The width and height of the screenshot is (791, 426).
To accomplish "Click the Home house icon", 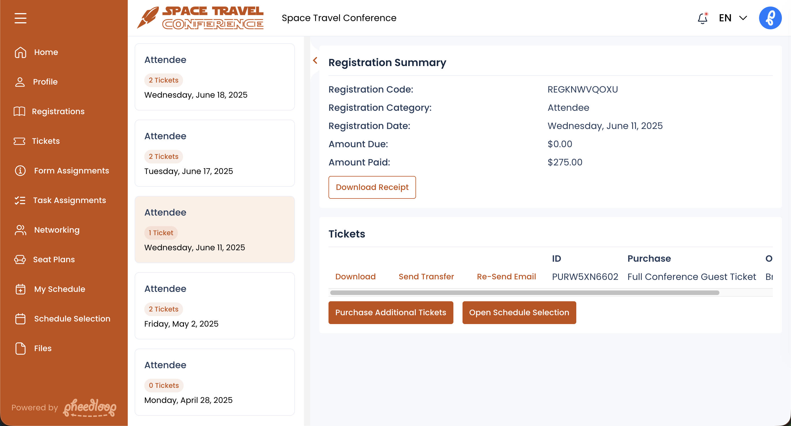I will (20, 52).
